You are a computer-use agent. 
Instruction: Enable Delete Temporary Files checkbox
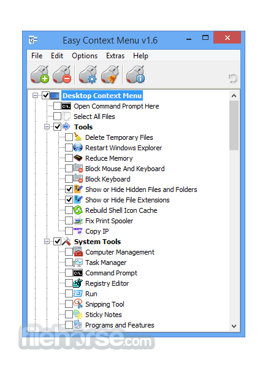tap(69, 137)
